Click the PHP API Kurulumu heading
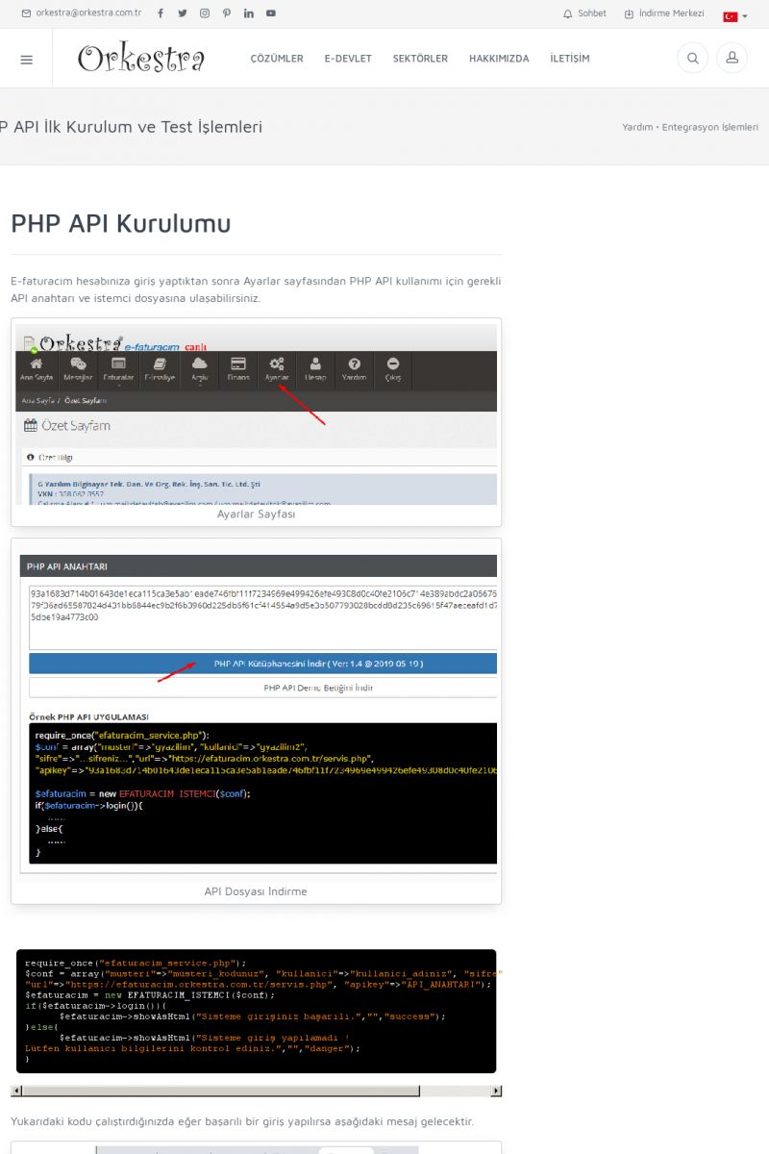Viewport: 769px width, 1154px height. tap(121, 223)
